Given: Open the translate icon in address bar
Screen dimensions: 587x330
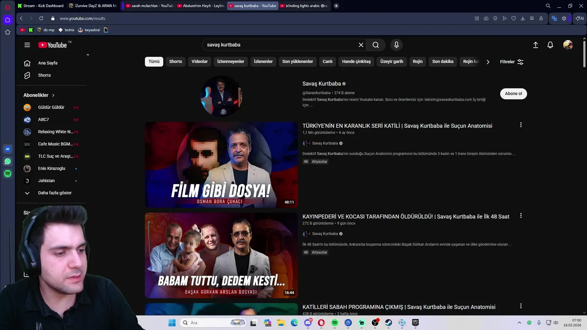Looking at the screenshot, I should click(554, 18).
